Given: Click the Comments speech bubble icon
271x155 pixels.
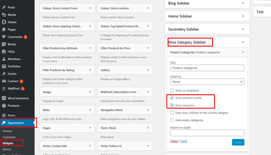Looking at the screenshot, I should tap(4, 37).
